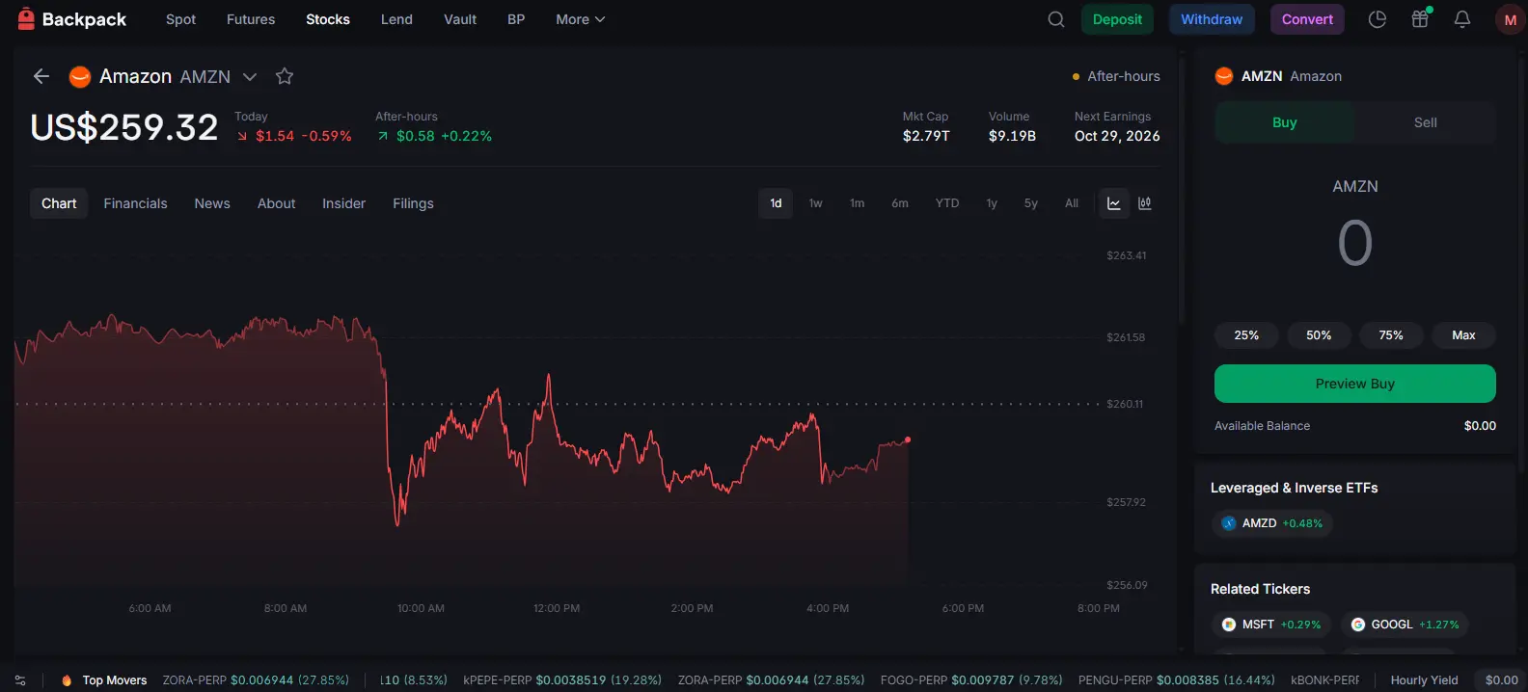This screenshot has width=1528, height=692.
Task: Select the 1m timeframe
Action: click(x=857, y=203)
